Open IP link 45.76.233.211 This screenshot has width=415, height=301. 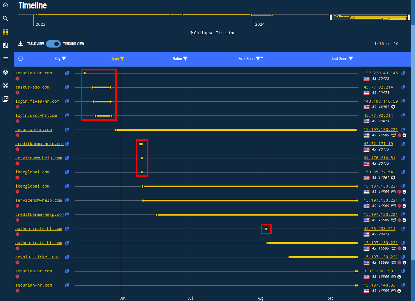[x=379, y=229]
